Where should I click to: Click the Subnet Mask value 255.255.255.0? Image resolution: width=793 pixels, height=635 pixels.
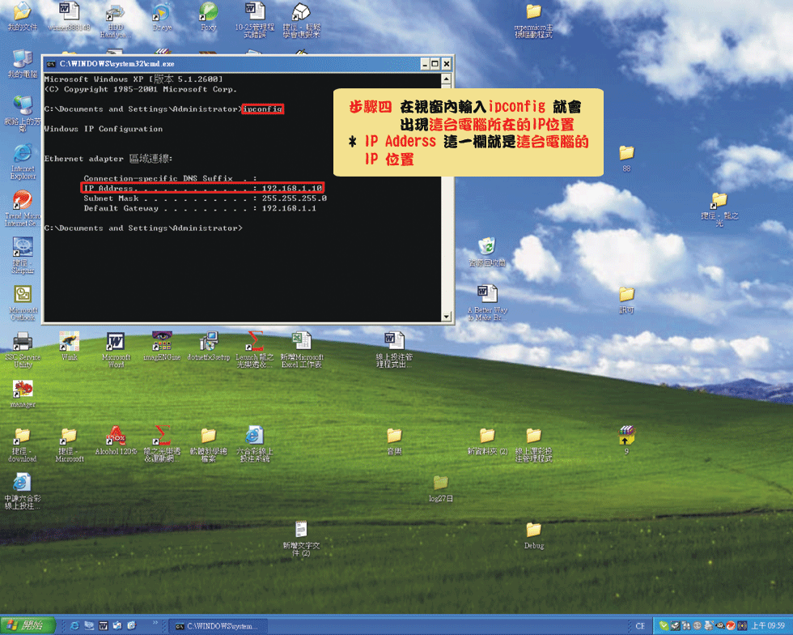294,198
